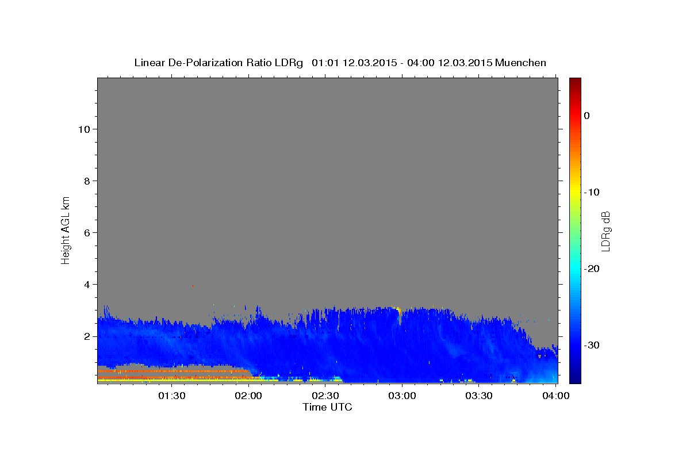Click the green section of the colorbar
Image resolution: width=690 pixels, height=460 pixels.
coord(575,230)
